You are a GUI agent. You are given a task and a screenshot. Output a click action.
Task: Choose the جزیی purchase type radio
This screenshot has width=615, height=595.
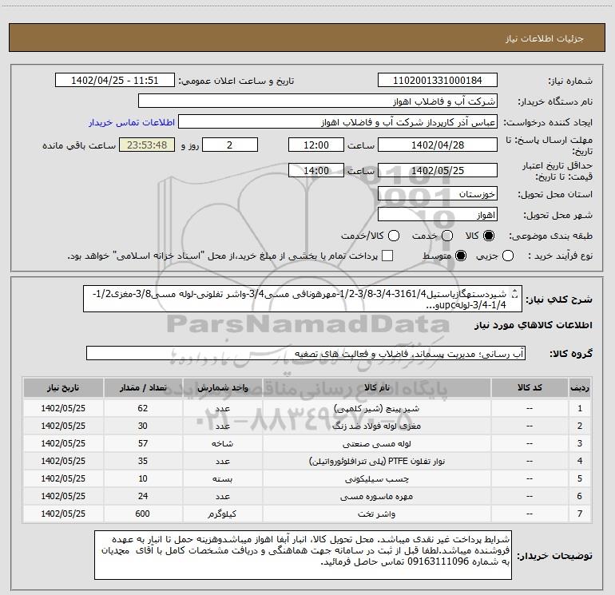pyautogui.click(x=508, y=256)
